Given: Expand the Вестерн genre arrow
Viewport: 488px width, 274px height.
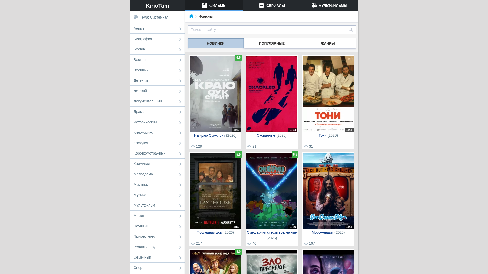Looking at the screenshot, I should 180,60.
